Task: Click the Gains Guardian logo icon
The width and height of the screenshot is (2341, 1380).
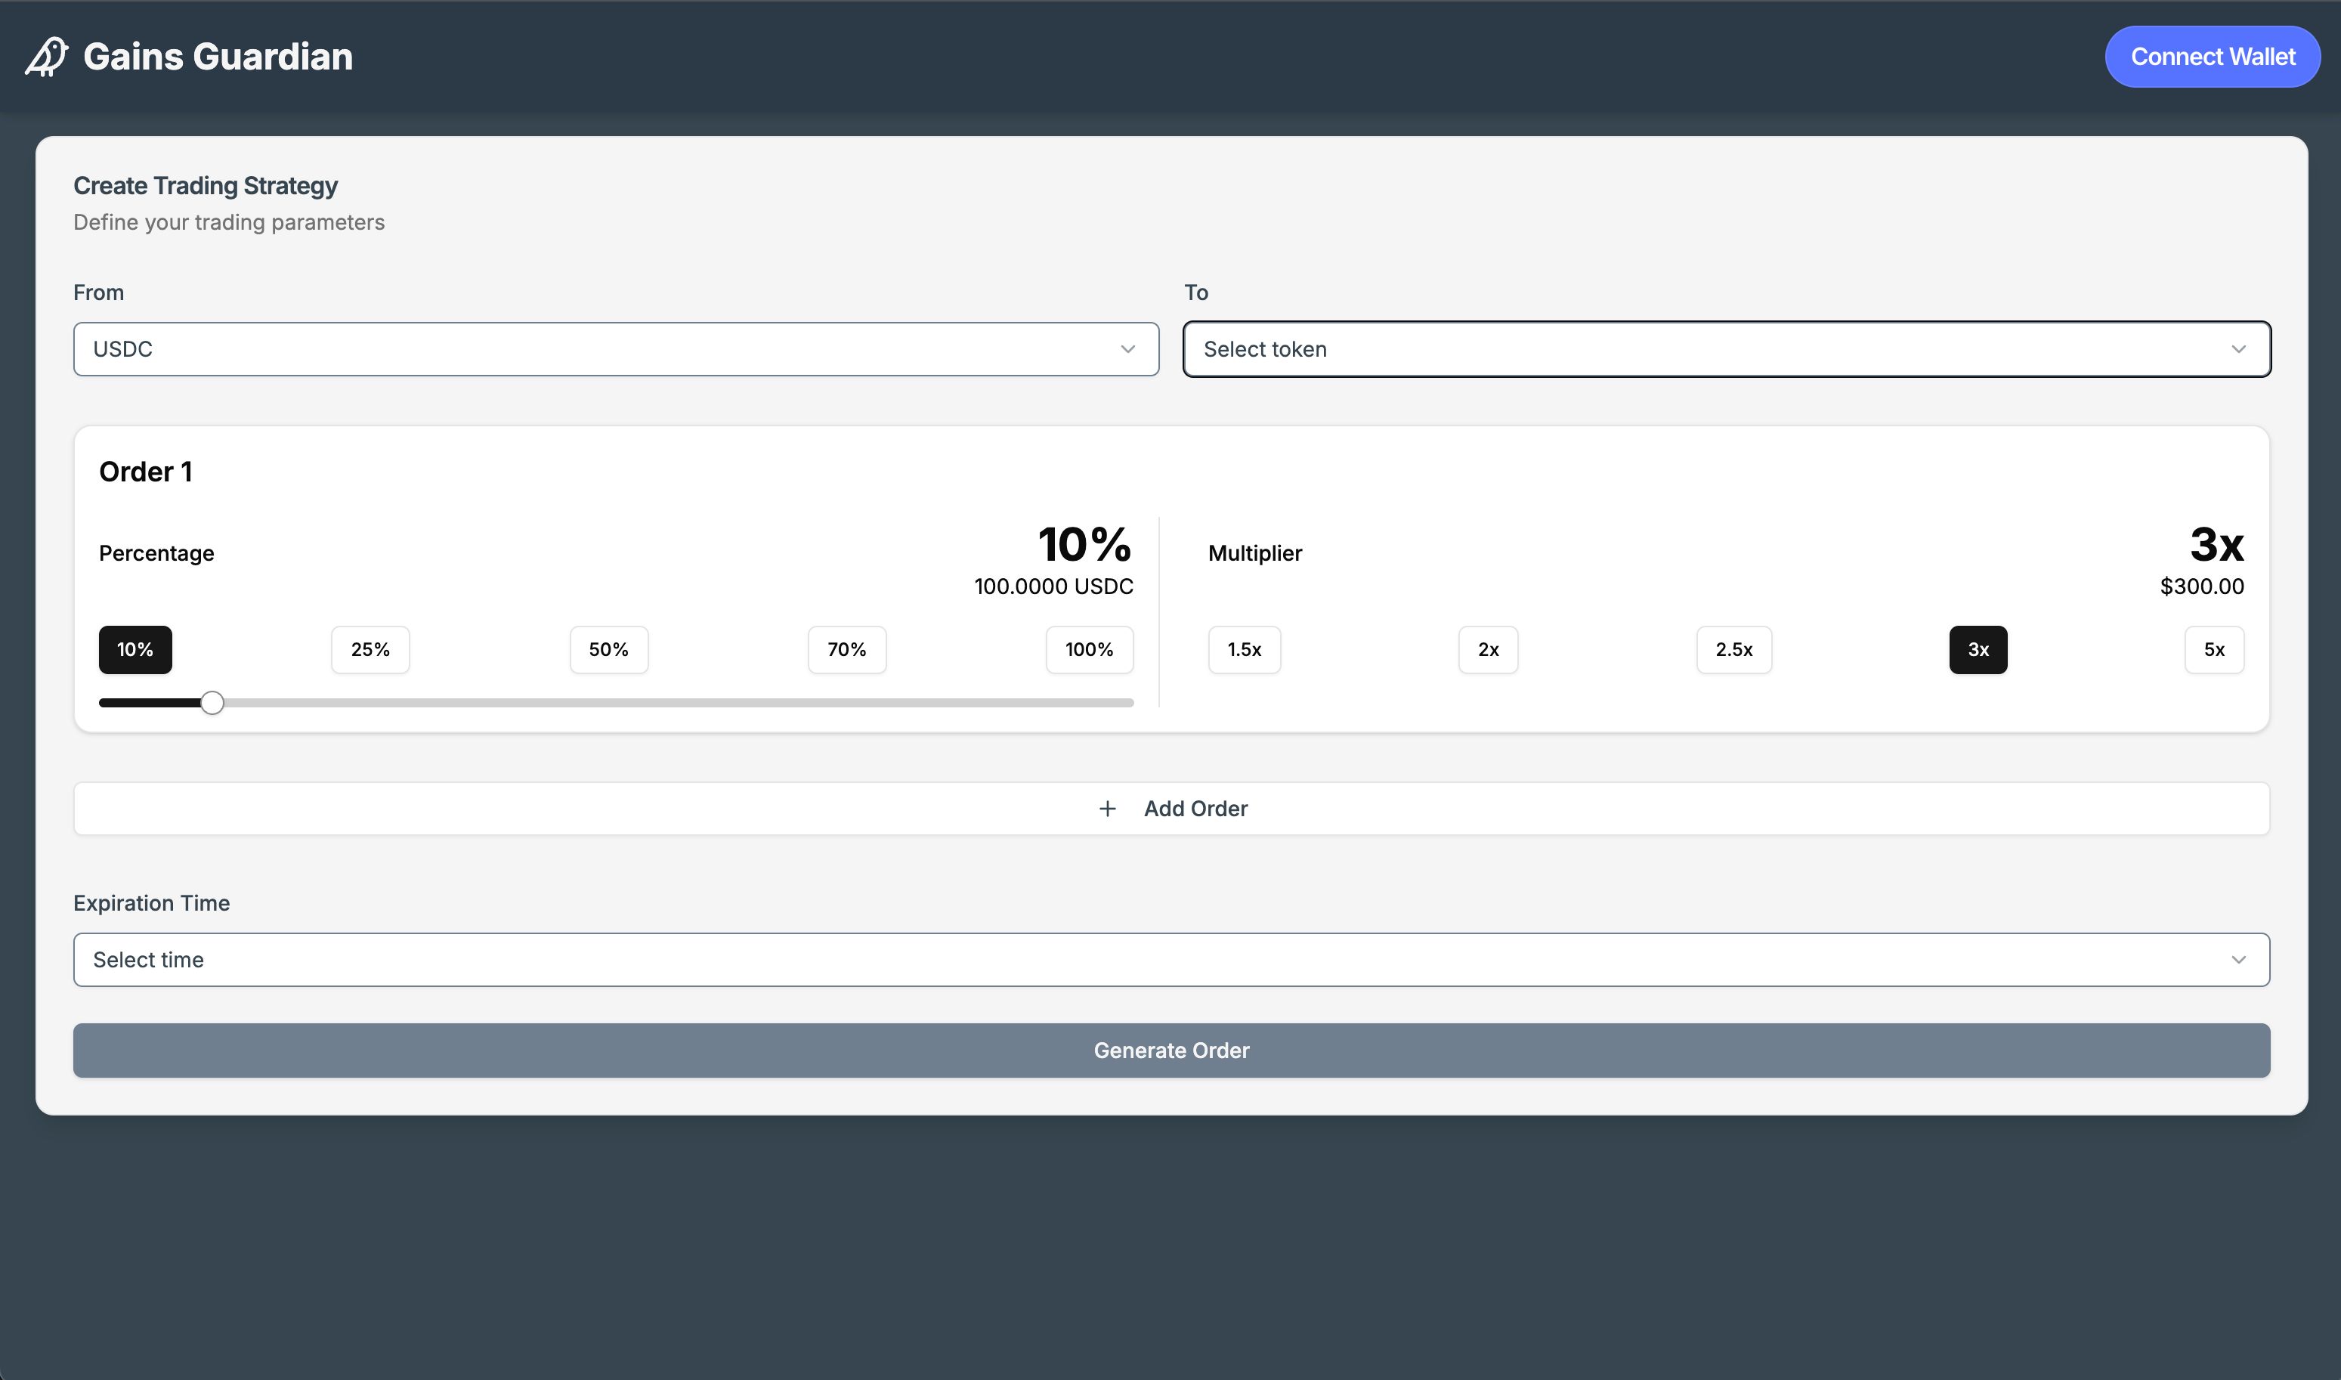Action: pyautogui.click(x=46, y=56)
